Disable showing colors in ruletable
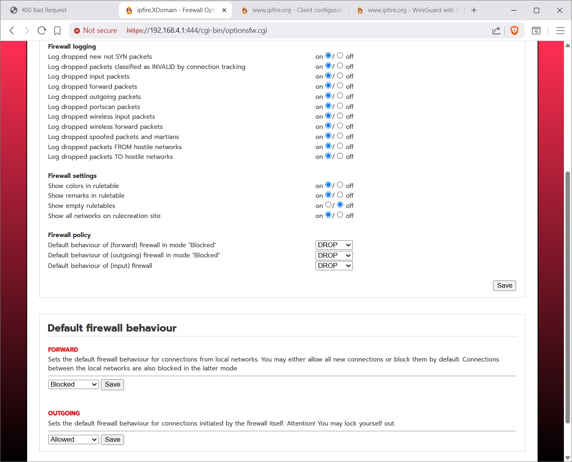The height and width of the screenshot is (462, 572). [x=340, y=185]
